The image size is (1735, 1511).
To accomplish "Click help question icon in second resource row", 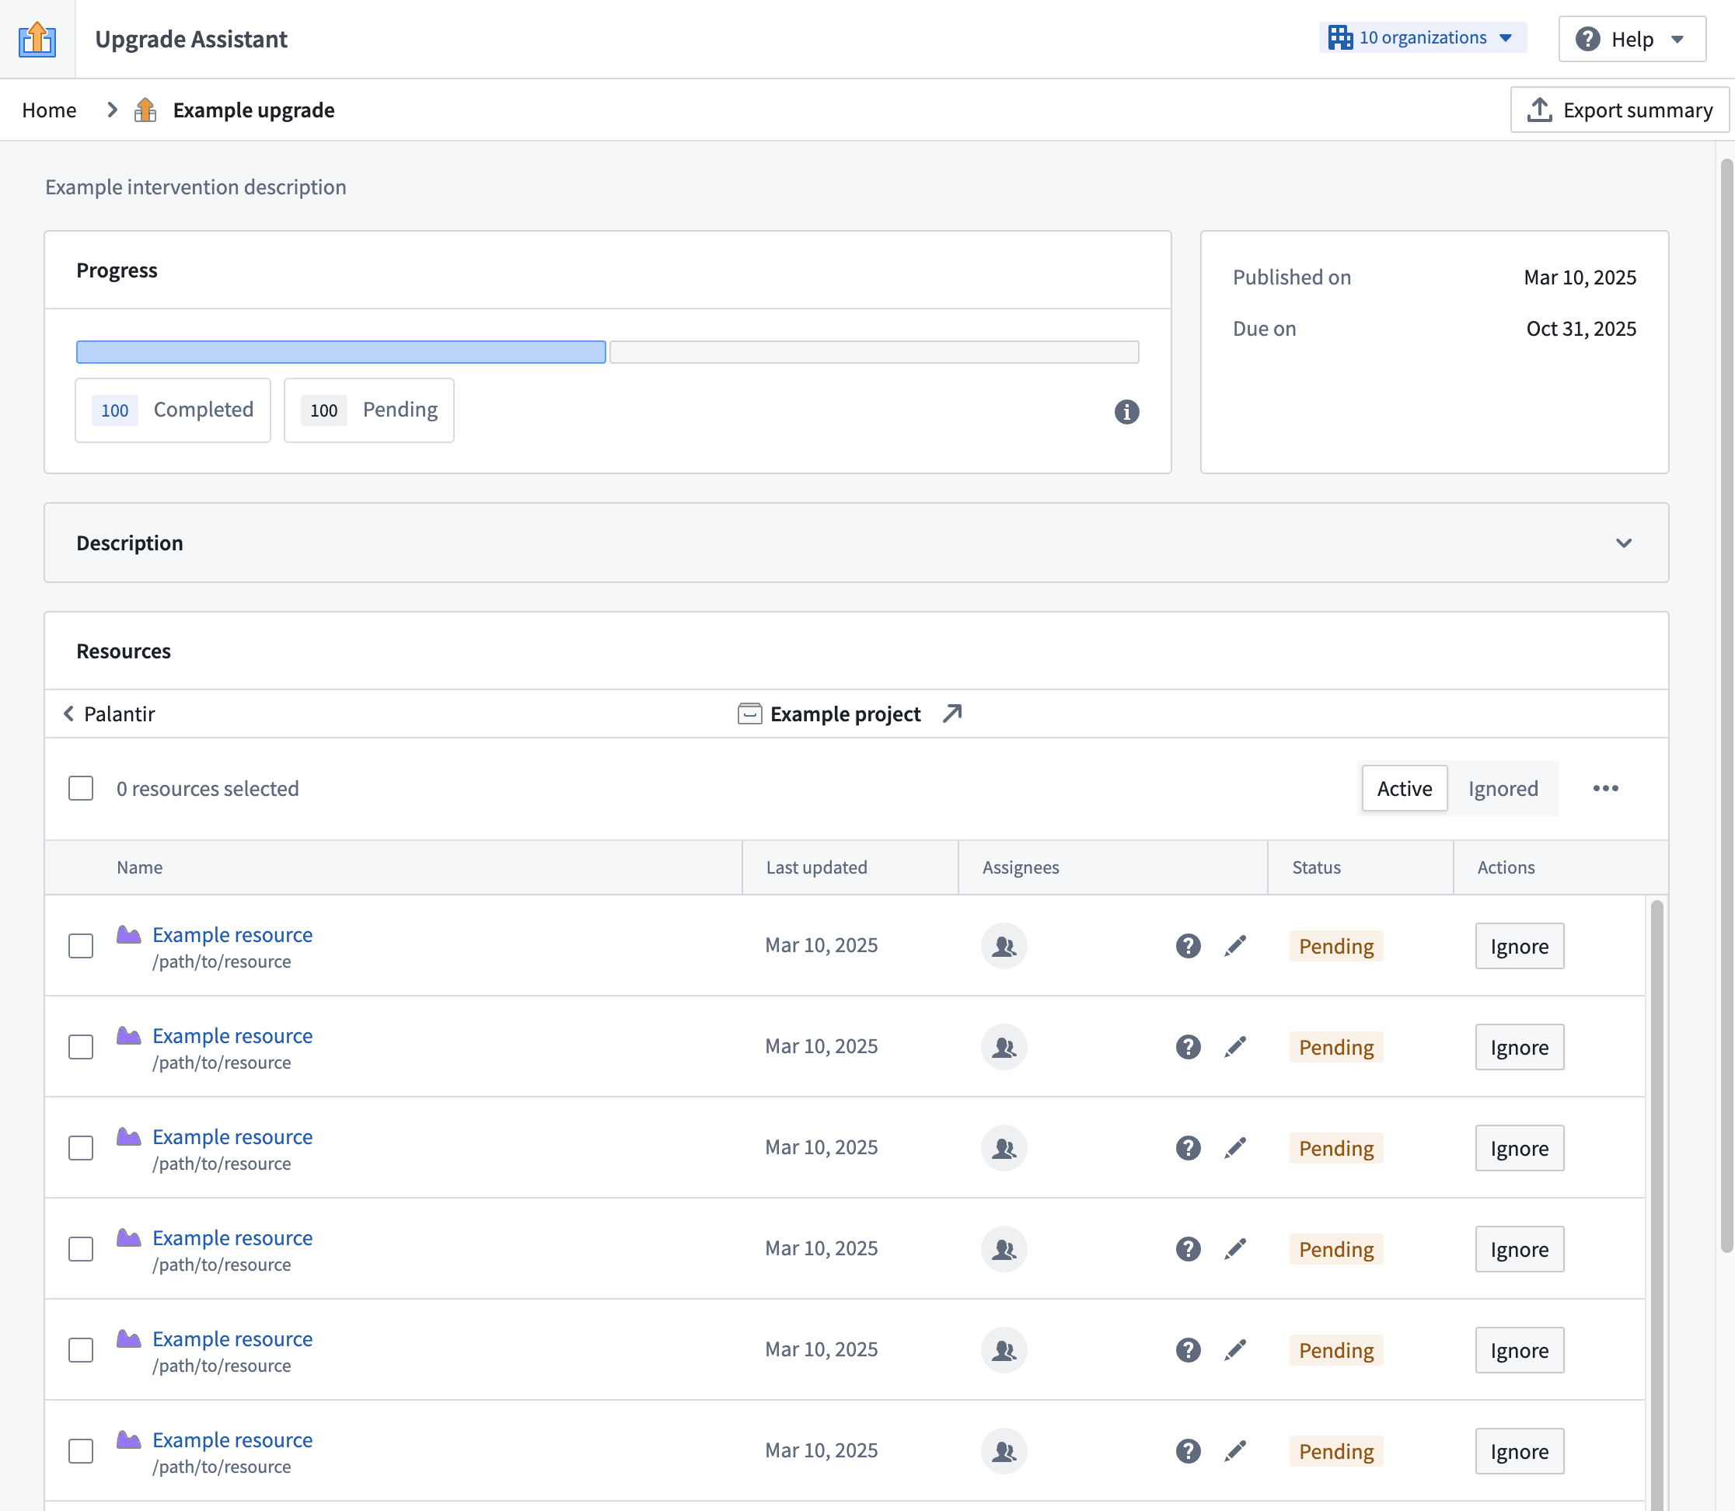I will [x=1188, y=1047].
